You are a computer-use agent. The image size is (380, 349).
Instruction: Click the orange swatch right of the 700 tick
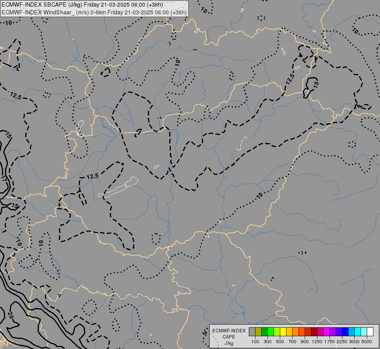(296, 332)
